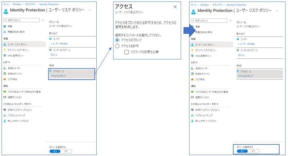Click トラブルシューティング tools icon in left window
The image size is (288, 156).
[5, 115]
